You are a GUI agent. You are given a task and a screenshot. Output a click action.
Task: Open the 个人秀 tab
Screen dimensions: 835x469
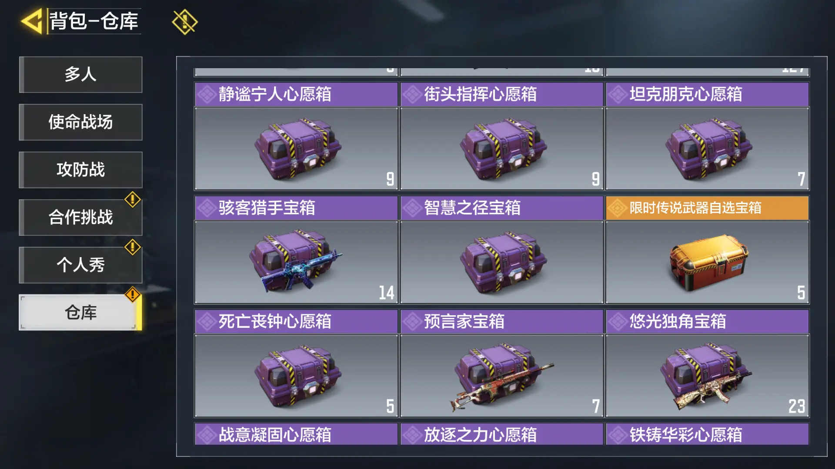pyautogui.click(x=80, y=265)
